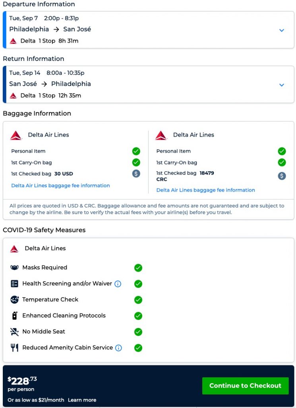This screenshot has height=408, width=296.
Task: Open the Learn more financing link
Action: pyautogui.click(x=82, y=400)
